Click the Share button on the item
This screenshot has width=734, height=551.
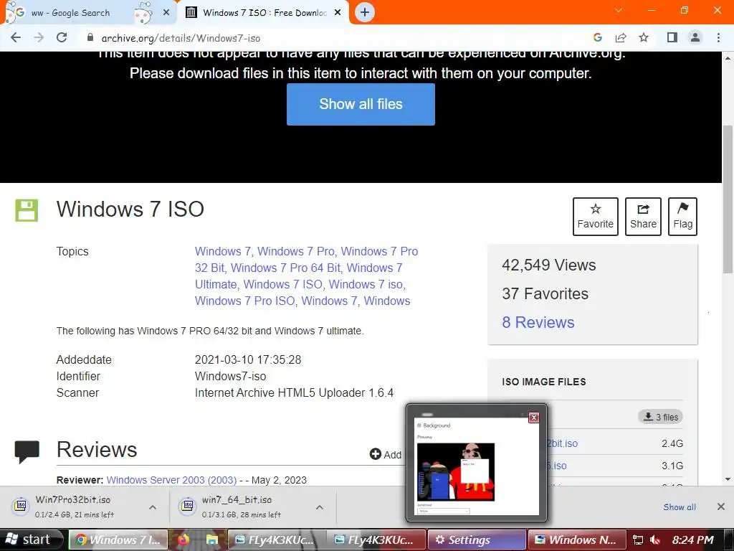pyautogui.click(x=643, y=217)
